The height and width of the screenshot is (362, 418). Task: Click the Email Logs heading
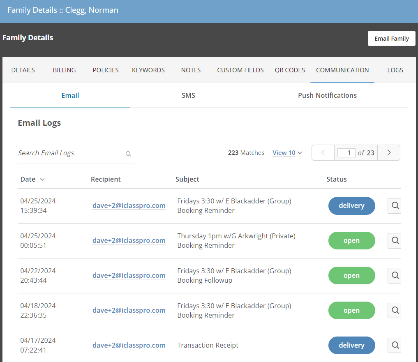39,123
